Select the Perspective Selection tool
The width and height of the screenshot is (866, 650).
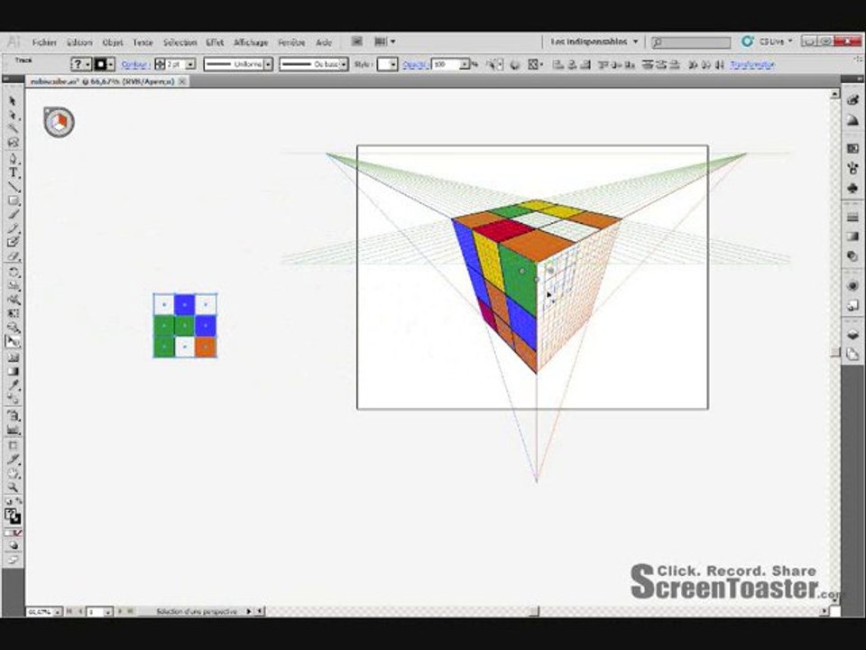[14, 342]
